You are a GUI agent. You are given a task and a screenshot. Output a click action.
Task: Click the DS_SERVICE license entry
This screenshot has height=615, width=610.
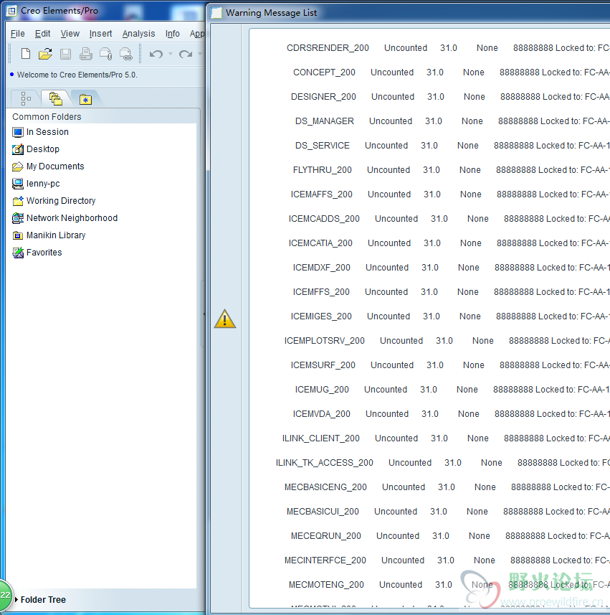(x=322, y=146)
